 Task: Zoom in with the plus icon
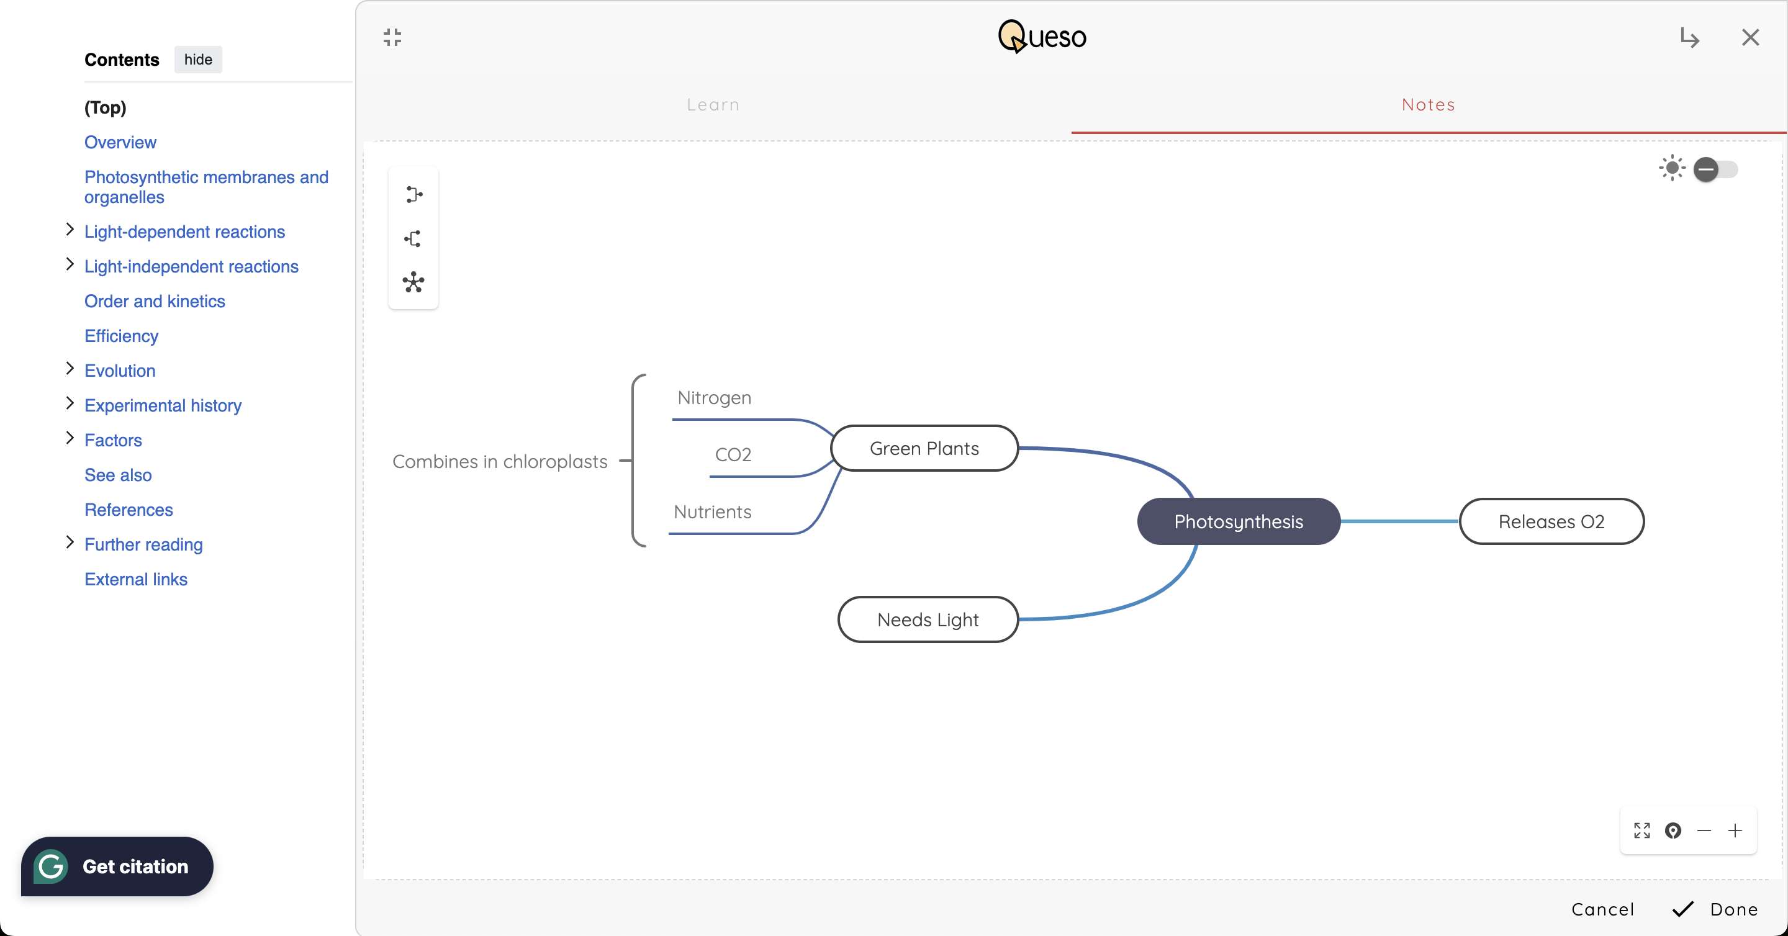tap(1735, 830)
